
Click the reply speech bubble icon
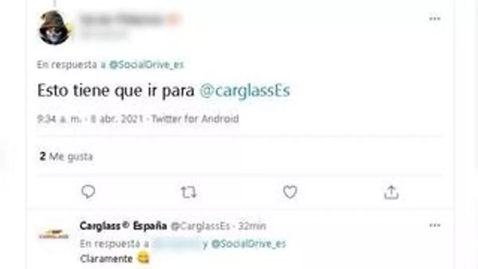point(88,192)
